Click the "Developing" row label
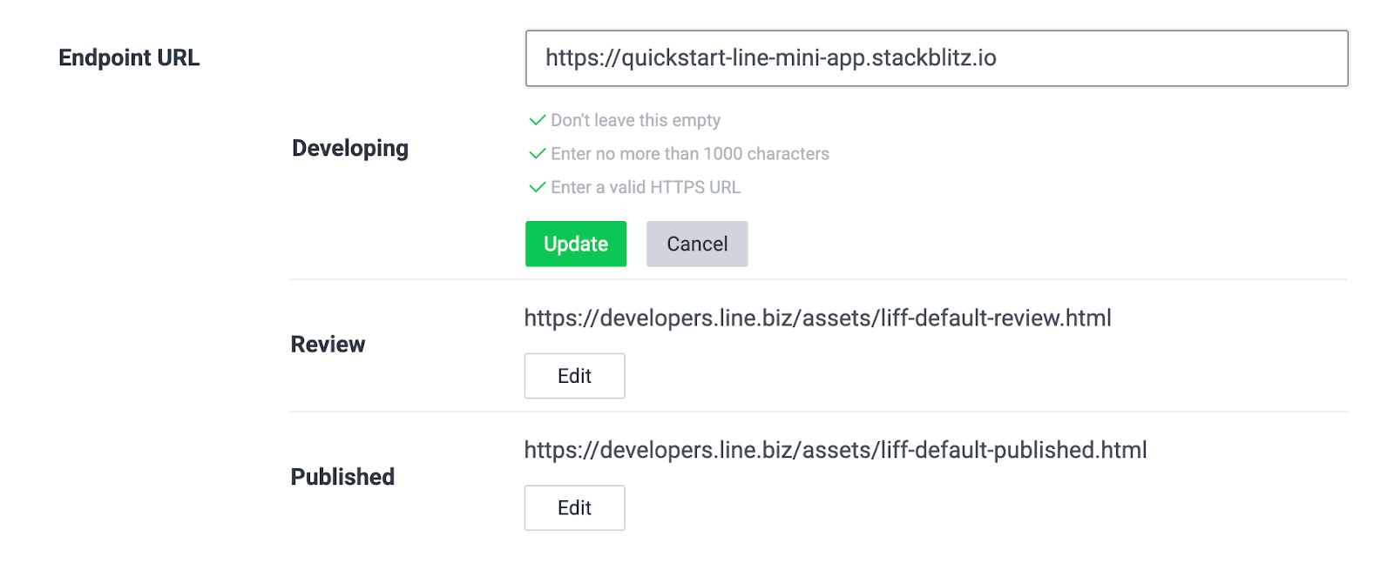This screenshot has width=1394, height=563. (x=350, y=149)
